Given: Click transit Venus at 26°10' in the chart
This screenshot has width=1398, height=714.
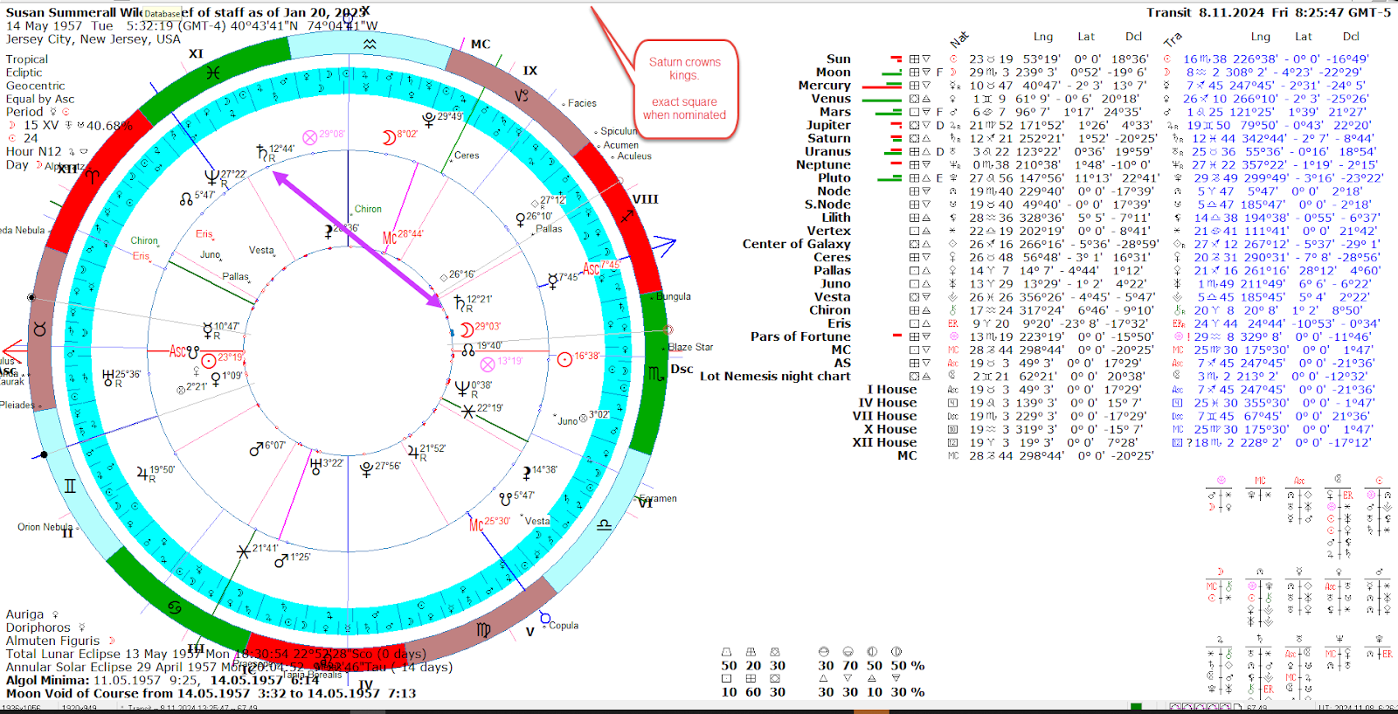Looking at the screenshot, I should 521,219.
